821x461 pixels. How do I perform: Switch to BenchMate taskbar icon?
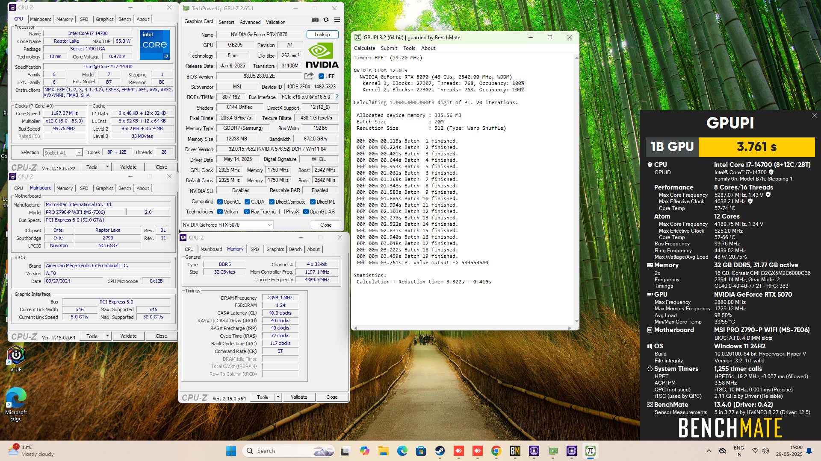click(515, 451)
